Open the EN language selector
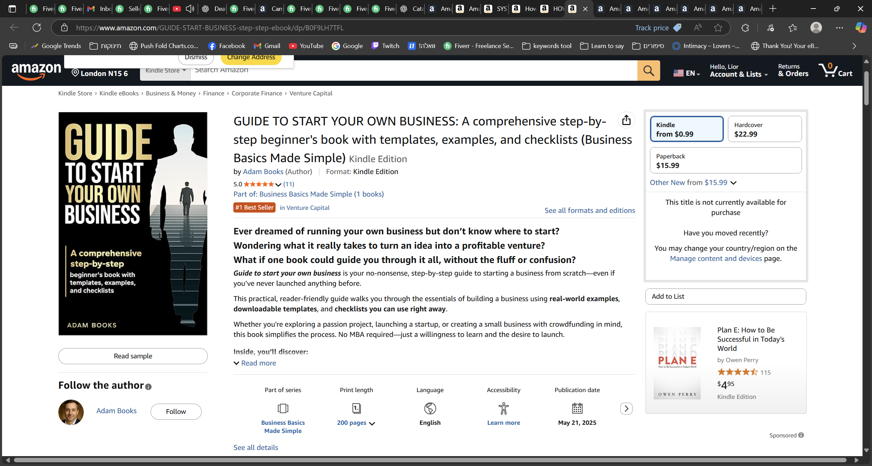 pyautogui.click(x=687, y=73)
